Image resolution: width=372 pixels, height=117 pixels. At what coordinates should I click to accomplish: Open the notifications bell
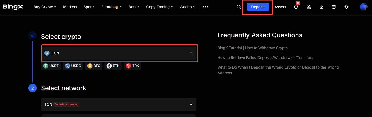296,7
